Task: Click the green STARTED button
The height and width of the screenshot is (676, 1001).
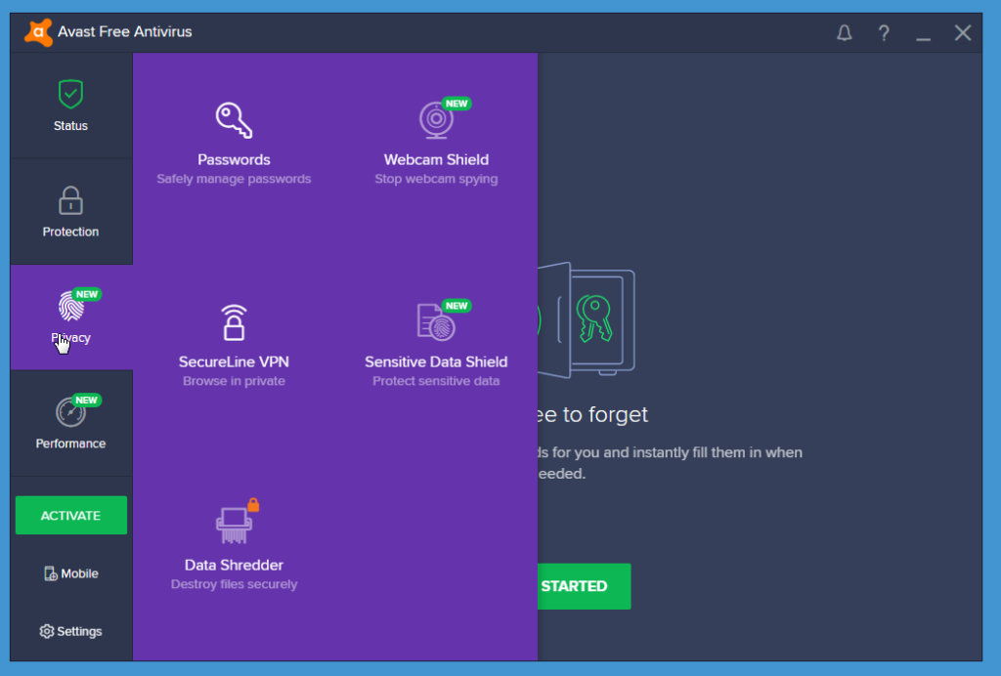Action: point(584,586)
